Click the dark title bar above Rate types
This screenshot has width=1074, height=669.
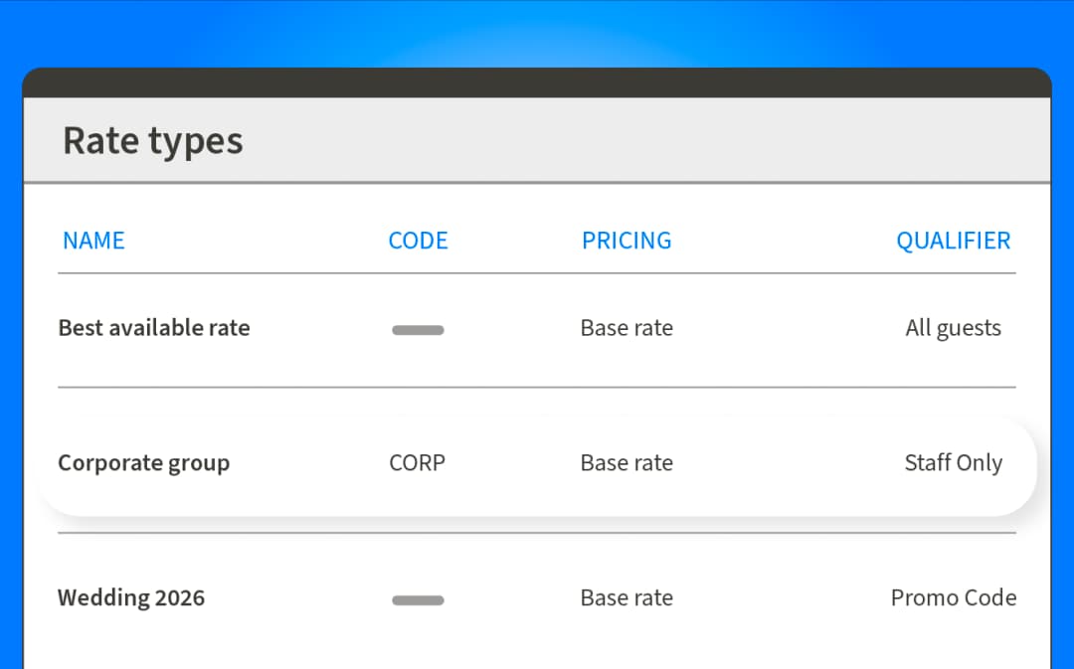537,84
